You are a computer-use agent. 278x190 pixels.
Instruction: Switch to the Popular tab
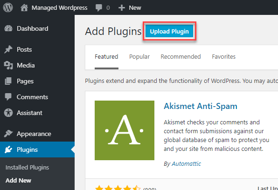pyautogui.click(x=139, y=57)
